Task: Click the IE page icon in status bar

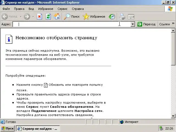Action: (2, 122)
